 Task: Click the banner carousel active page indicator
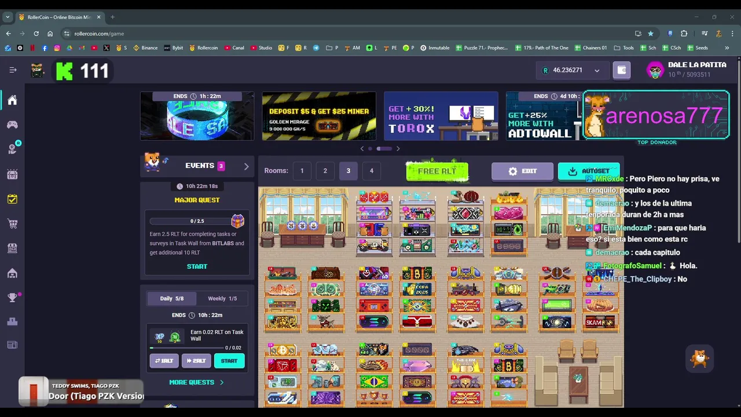click(384, 149)
